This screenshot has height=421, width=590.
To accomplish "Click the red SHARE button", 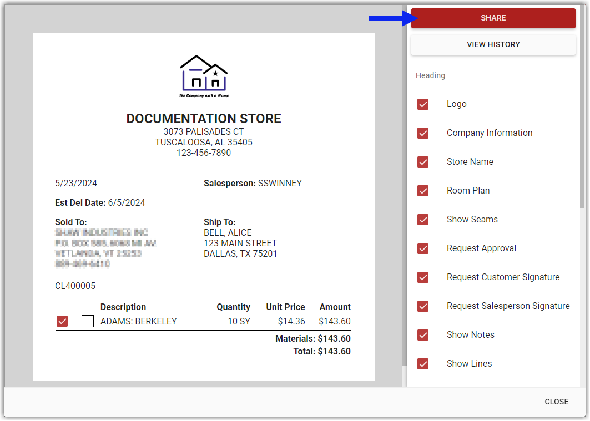I will 493,18.
